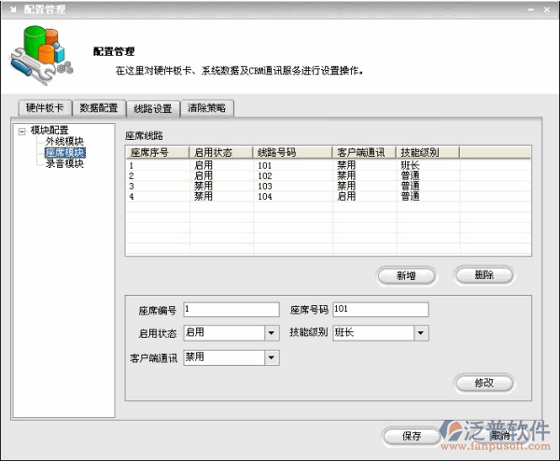
Task: Switch to the 数据配置 tab
Action: pos(98,108)
